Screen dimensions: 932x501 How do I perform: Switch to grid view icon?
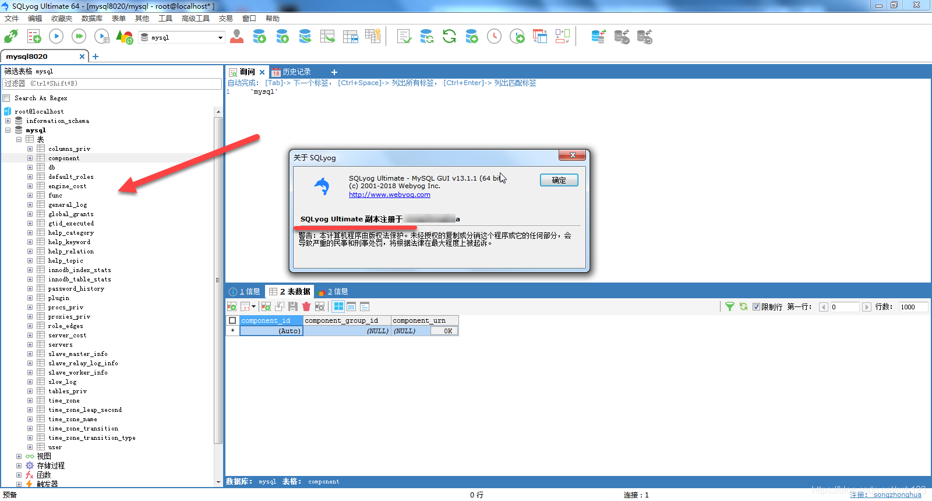click(338, 306)
